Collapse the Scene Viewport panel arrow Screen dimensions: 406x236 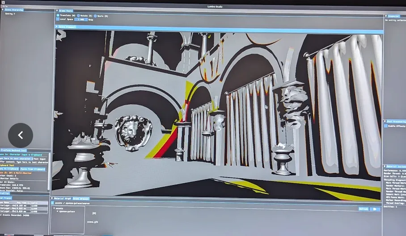tap(57, 26)
